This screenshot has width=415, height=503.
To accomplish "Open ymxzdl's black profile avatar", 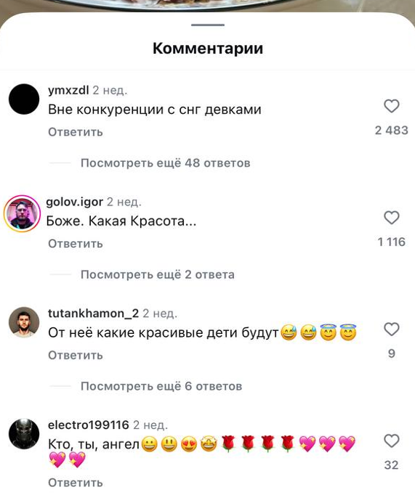I will 24,99.
